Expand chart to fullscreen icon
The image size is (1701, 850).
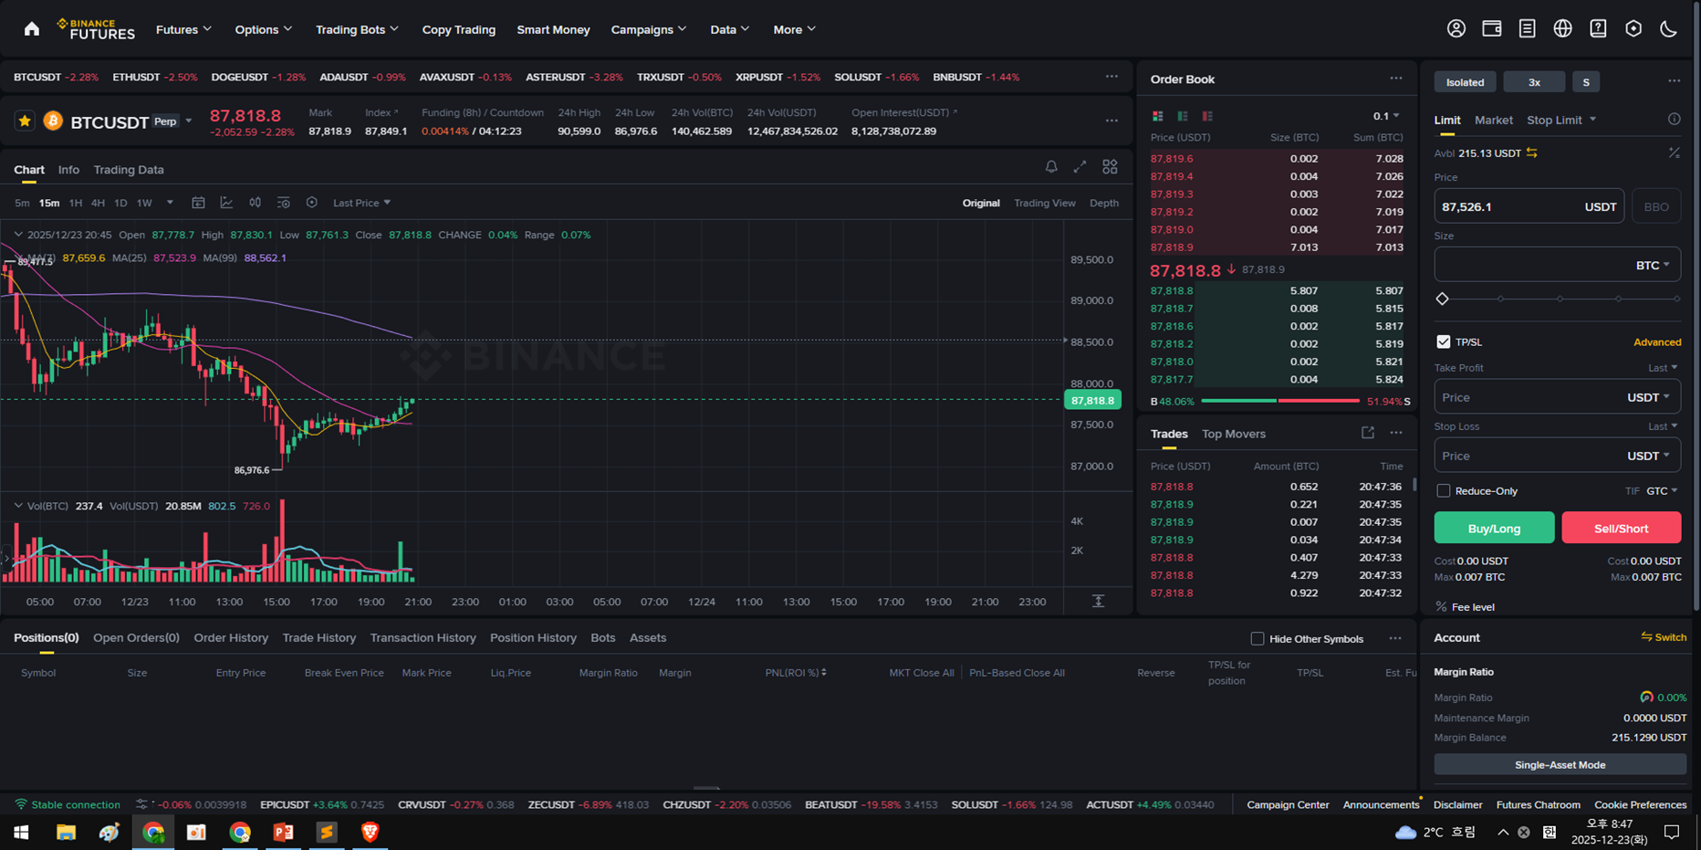[1080, 167]
